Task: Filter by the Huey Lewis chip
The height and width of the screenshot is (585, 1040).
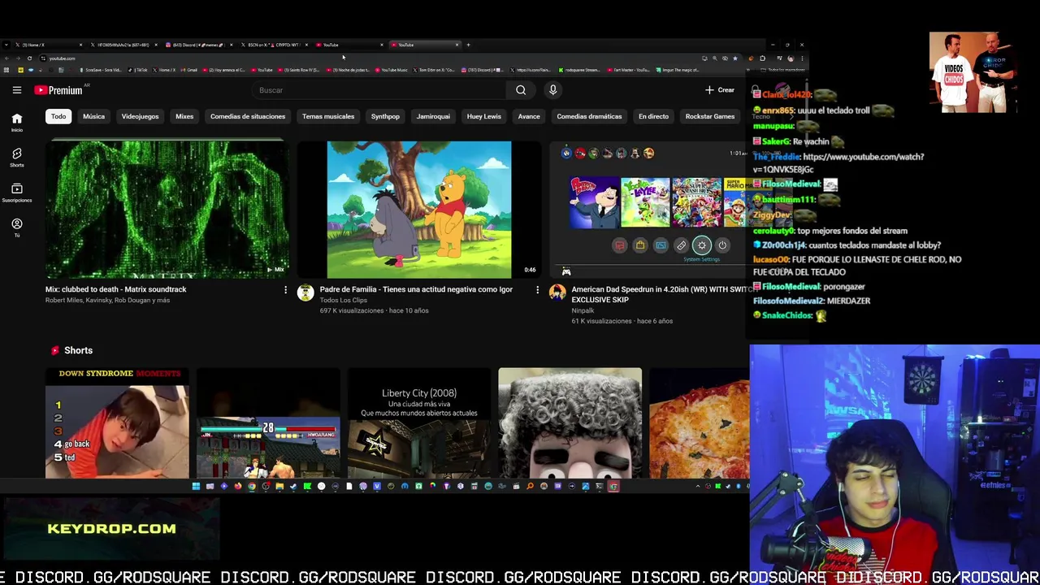Action: (x=483, y=116)
